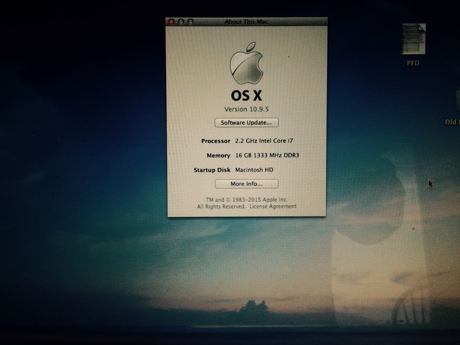The height and width of the screenshot is (345, 460).
Task: Click the '16 GB 1333 MHz DDR3' text
Action: (267, 155)
